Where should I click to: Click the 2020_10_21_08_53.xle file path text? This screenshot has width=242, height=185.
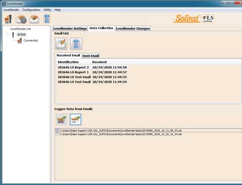[121, 130]
